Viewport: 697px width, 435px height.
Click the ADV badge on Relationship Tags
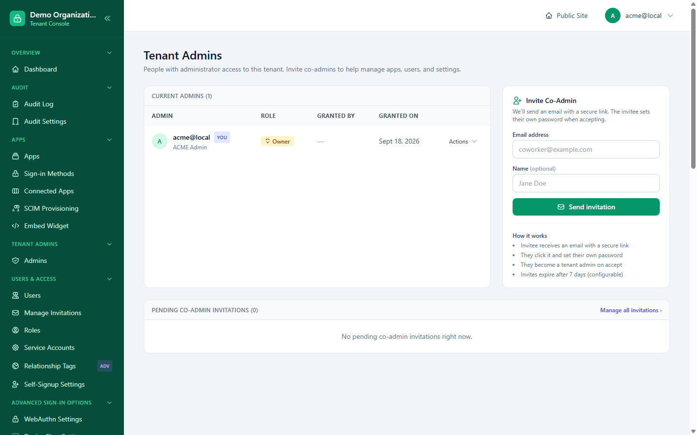[x=105, y=366]
